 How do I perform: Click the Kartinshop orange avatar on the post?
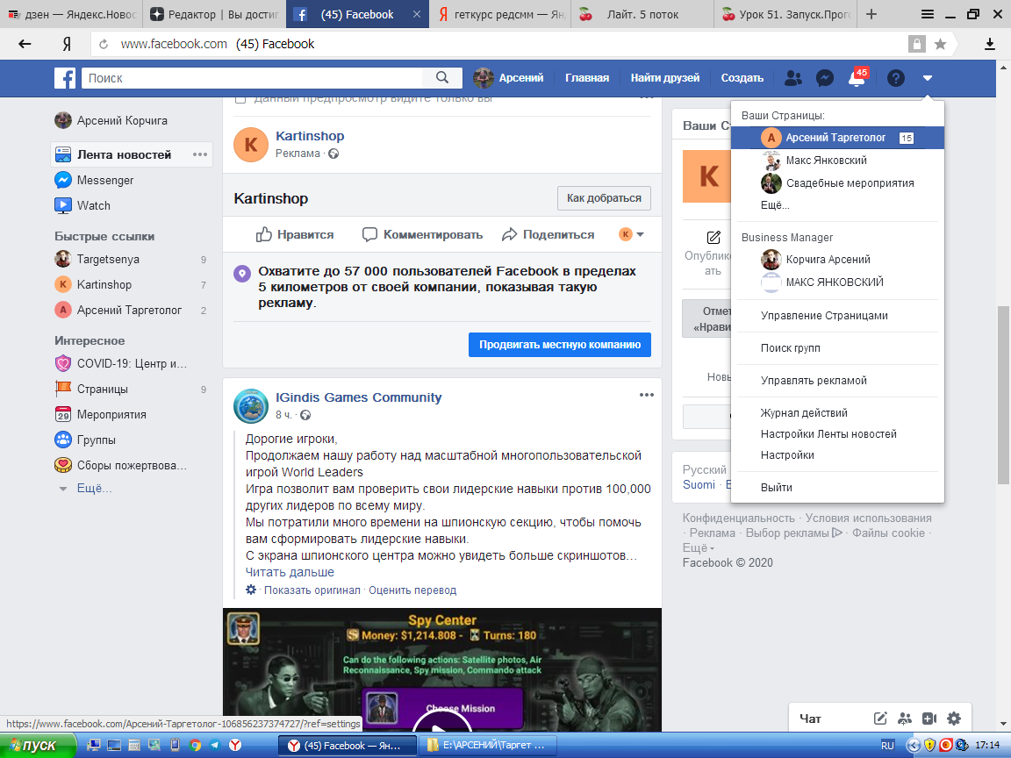coord(251,145)
